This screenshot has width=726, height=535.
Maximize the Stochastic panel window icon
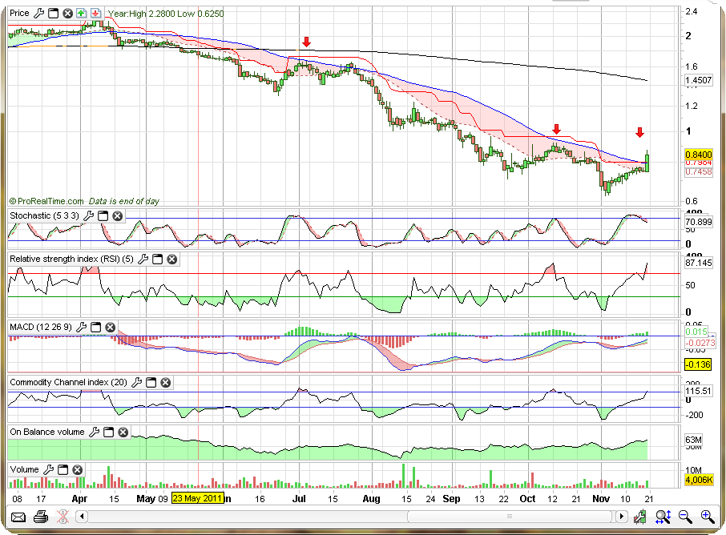(103, 216)
